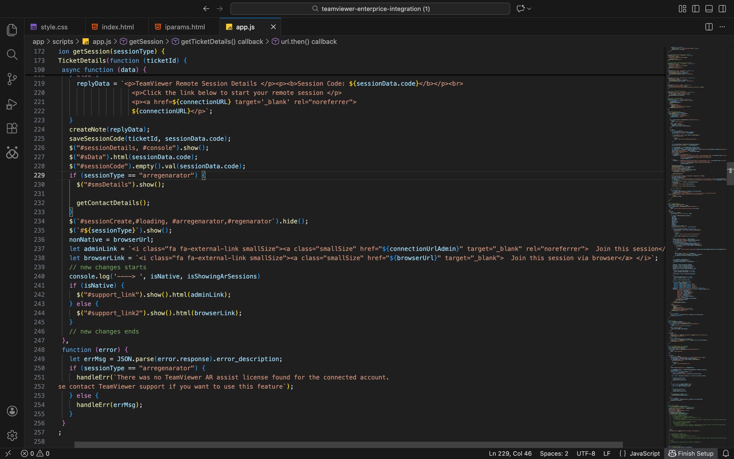Toggle primary side bar visibility
Screen dimensions: 734x459
[x=696, y=8]
